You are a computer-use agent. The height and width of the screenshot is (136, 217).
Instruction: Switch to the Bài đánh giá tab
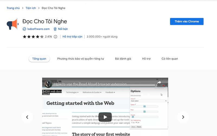(x=123, y=59)
